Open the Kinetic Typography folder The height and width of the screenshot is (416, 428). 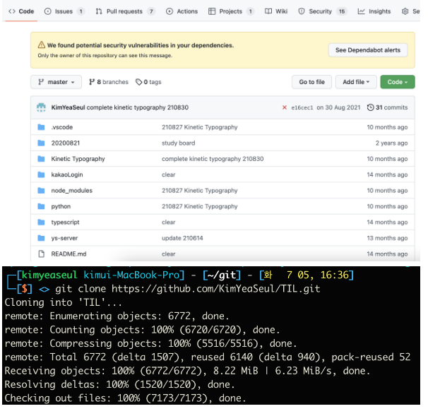78,159
